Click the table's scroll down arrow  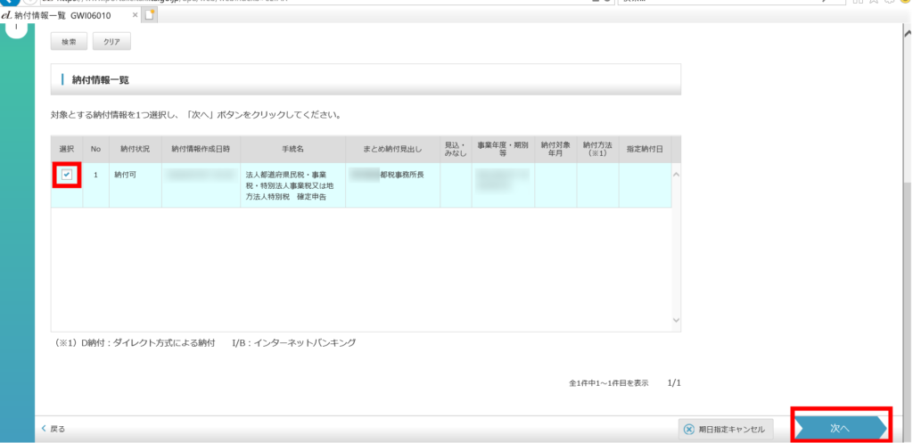pyautogui.click(x=675, y=319)
